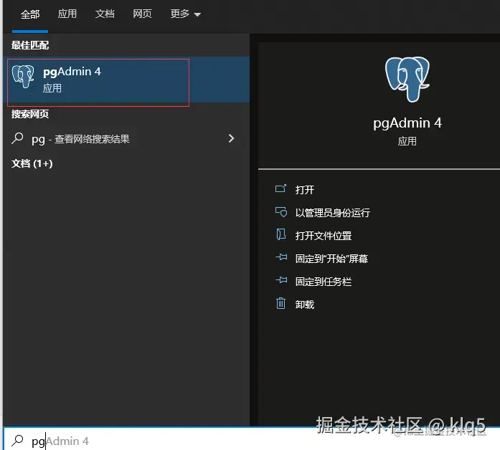Click the file location icon
This screenshot has height=450, width=500.
click(281, 234)
